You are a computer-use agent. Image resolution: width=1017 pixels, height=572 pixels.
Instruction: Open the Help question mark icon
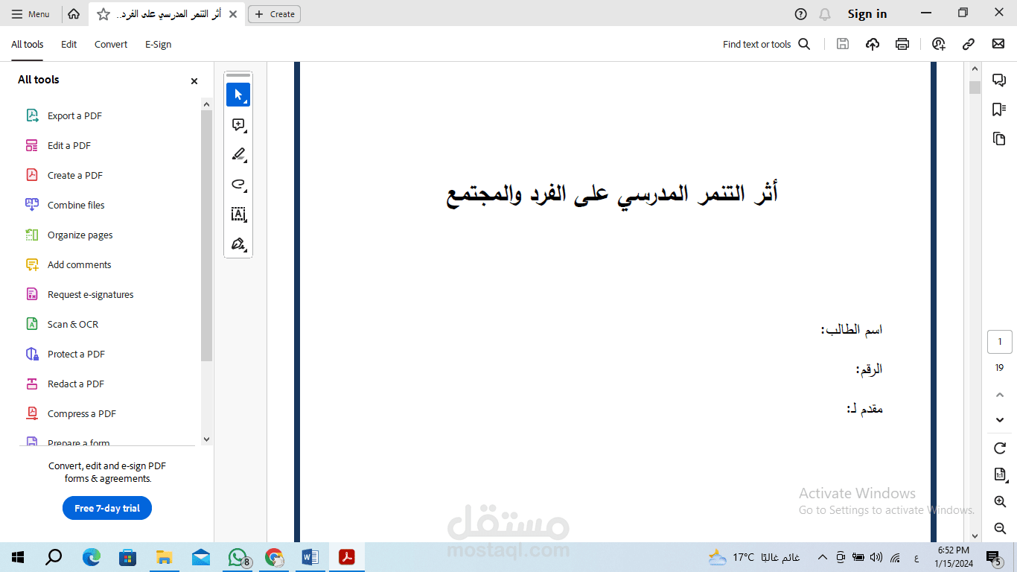pyautogui.click(x=800, y=14)
